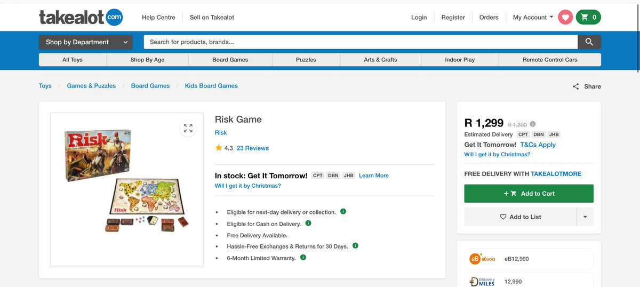Click info icon beside Cash on Delivery
This screenshot has height=287, width=640.
coord(308,224)
